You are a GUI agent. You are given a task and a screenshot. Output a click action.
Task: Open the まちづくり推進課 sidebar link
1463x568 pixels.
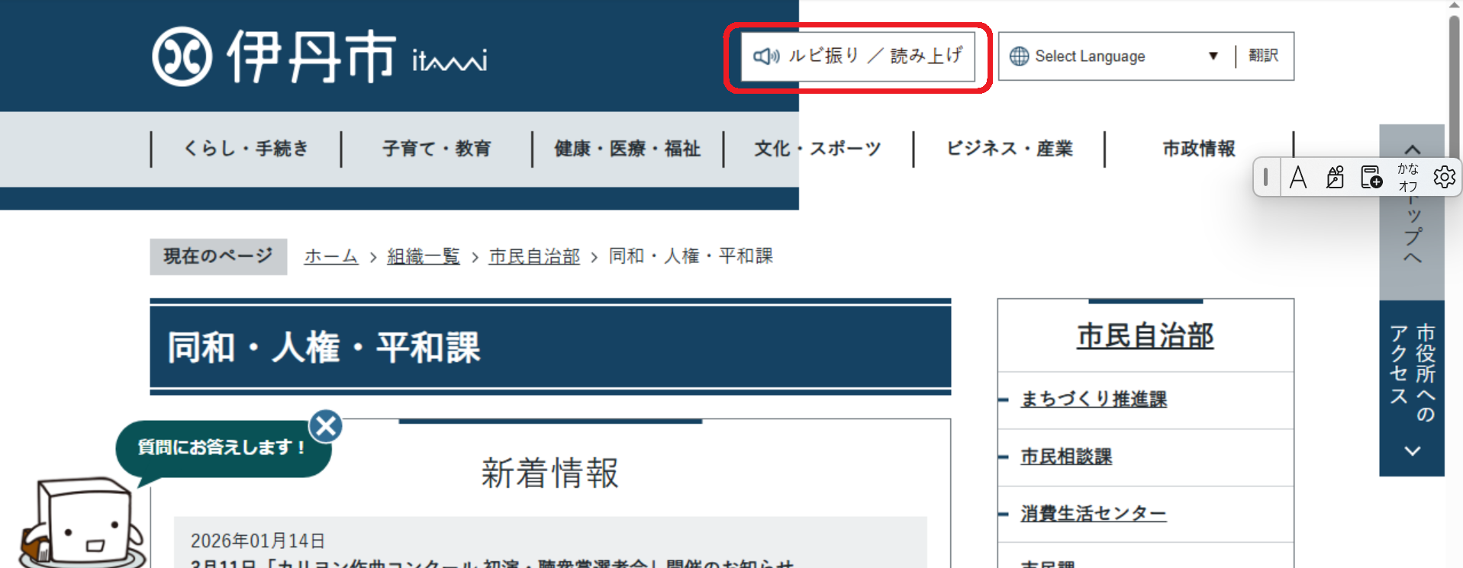point(1093,400)
